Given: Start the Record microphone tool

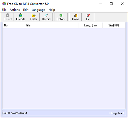Looking at the screenshot, I should point(46,17).
